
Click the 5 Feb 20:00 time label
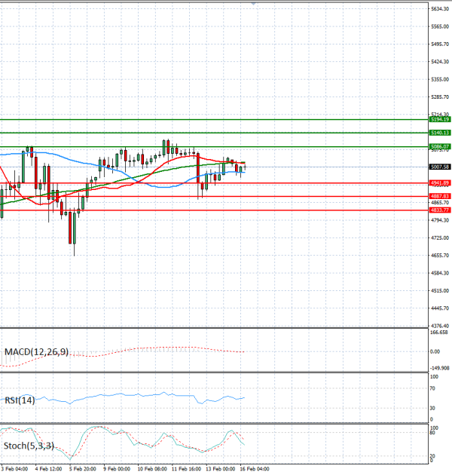(84, 469)
